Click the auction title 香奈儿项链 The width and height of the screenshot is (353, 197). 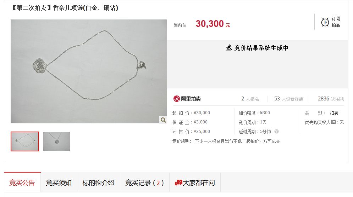pyautogui.click(x=65, y=8)
